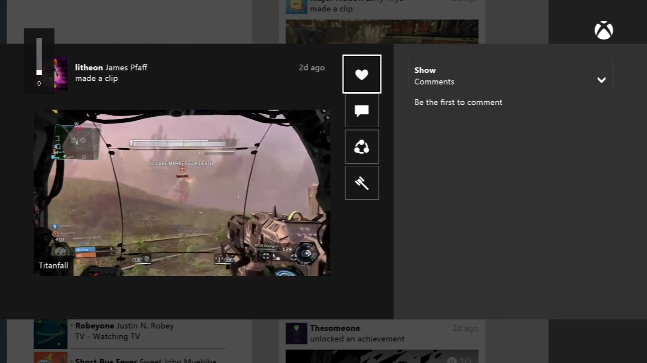Expand the Show Comments dropdown
The width and height of the screenshot is (647, 363).
(511, 76)
